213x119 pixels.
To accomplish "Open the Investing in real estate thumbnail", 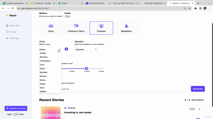I will pyautogui.click(x=51, y=113).
